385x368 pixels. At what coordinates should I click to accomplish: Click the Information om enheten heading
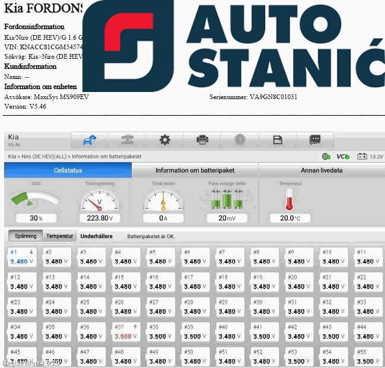point(40,87)
